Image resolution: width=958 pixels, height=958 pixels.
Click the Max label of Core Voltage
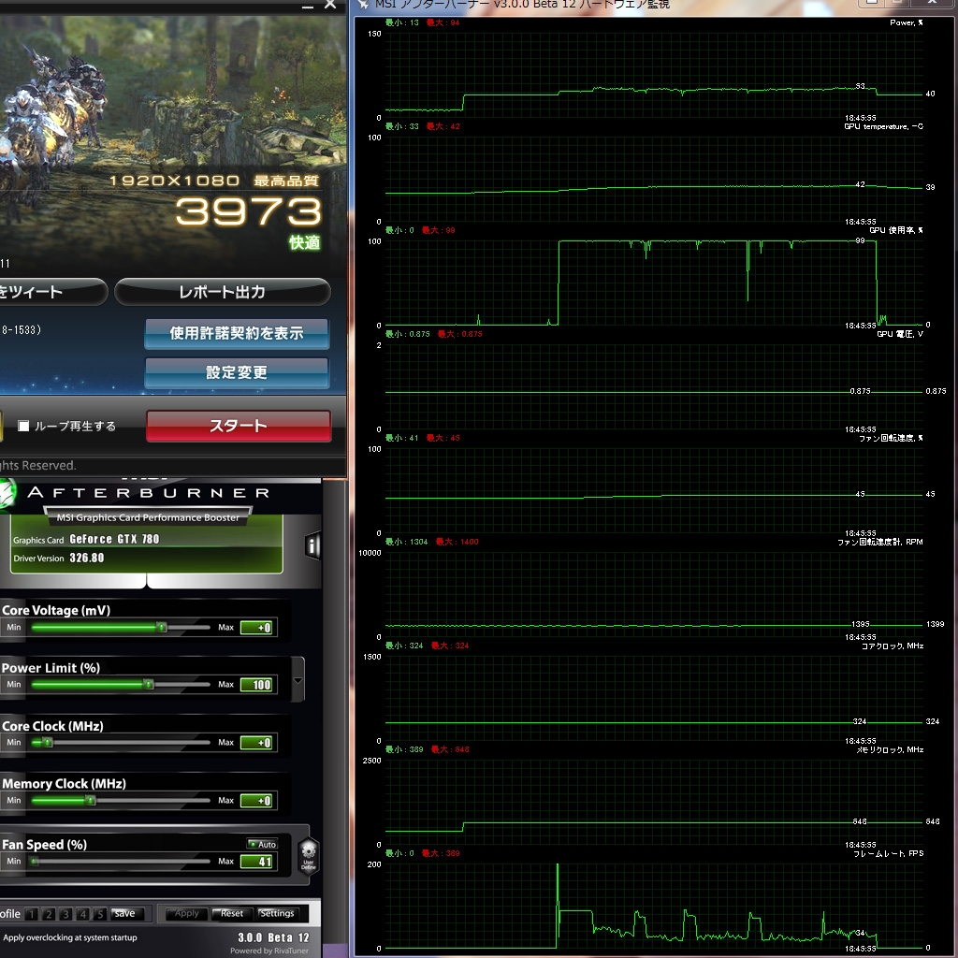pos(226,628)
